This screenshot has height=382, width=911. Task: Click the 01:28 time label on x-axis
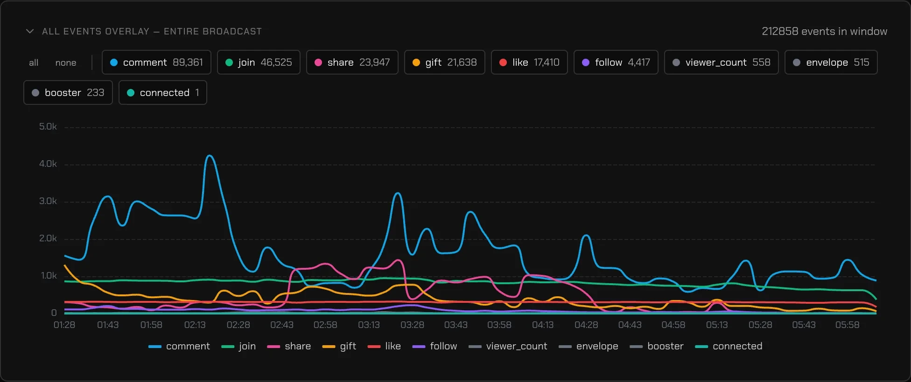point(64,325)
